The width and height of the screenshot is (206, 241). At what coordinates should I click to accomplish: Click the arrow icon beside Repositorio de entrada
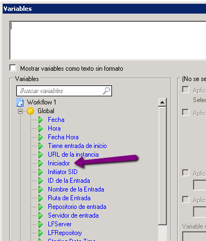coord(41,207)
